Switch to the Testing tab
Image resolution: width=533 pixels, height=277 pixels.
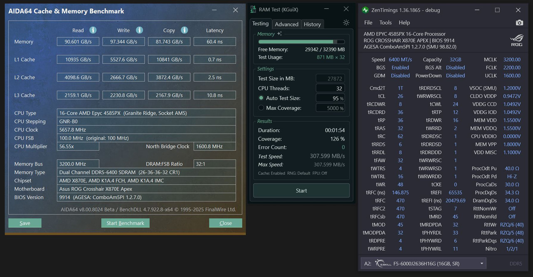click(260, 24)
